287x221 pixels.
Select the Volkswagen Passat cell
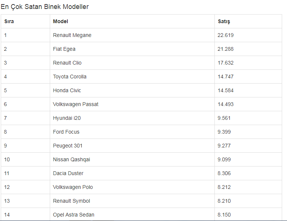pos(76,104)
